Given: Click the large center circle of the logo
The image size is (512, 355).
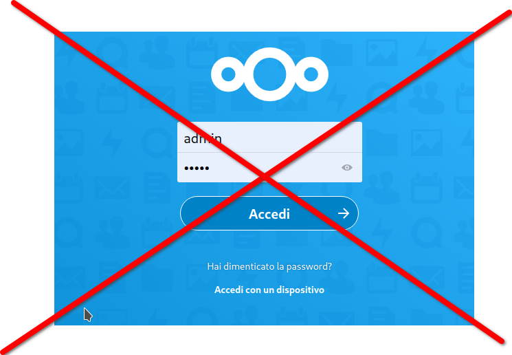Looking at the screenshot, I should [269, 74].
